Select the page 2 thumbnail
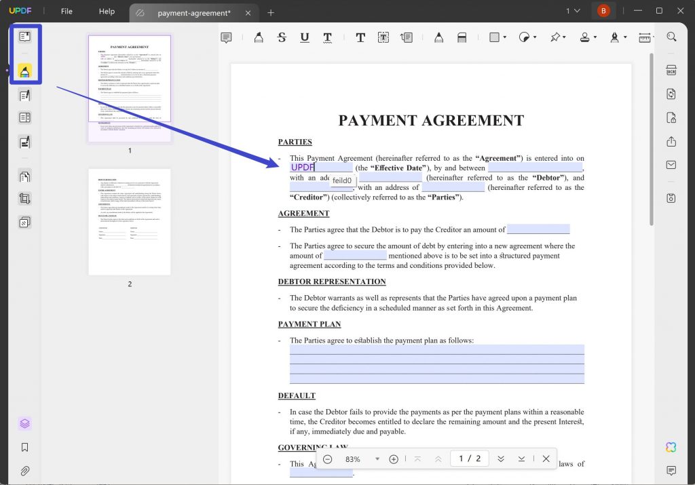Viewport: 695px width, 485px height. coord(129,222)
